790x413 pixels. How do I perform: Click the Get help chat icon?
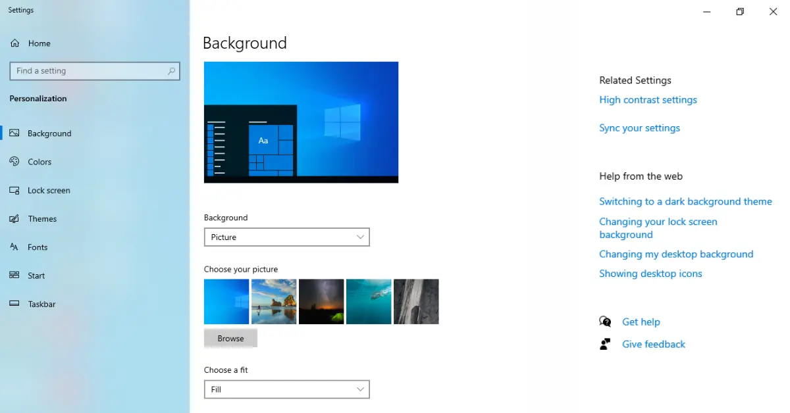pos(605,322)
